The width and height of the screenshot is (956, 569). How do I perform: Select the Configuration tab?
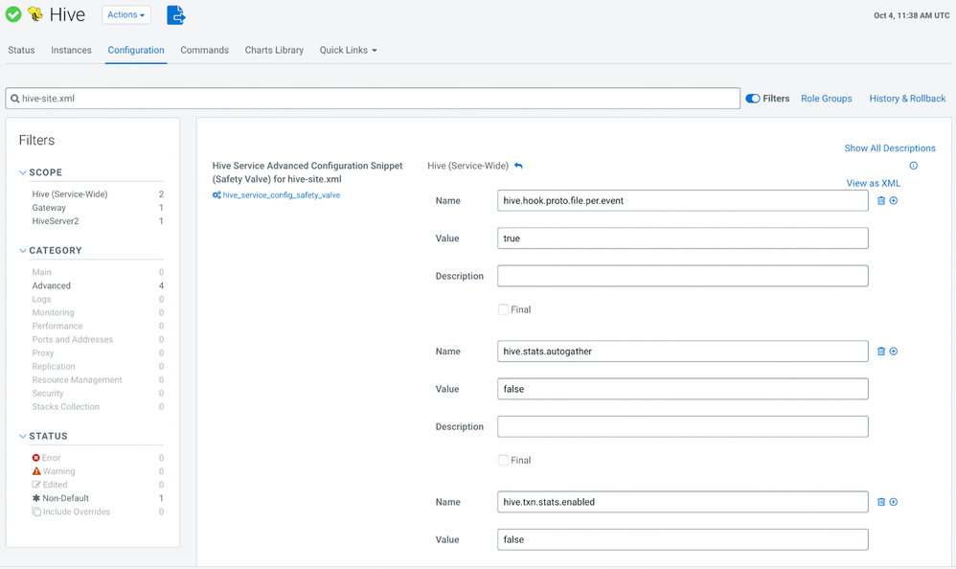point(136,50)
